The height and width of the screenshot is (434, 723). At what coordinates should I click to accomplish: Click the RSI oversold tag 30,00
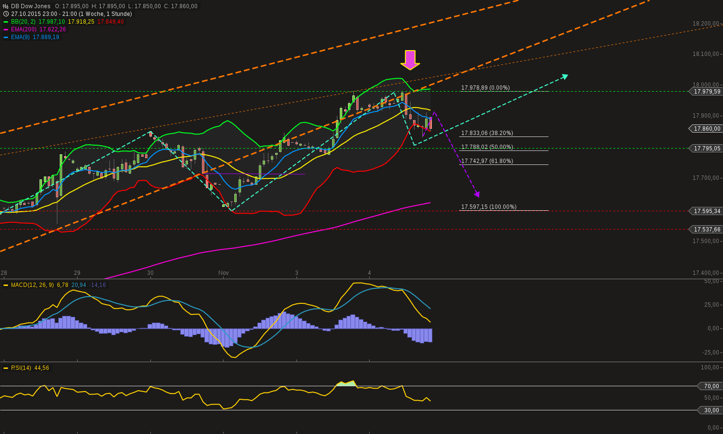pos(710,410)
